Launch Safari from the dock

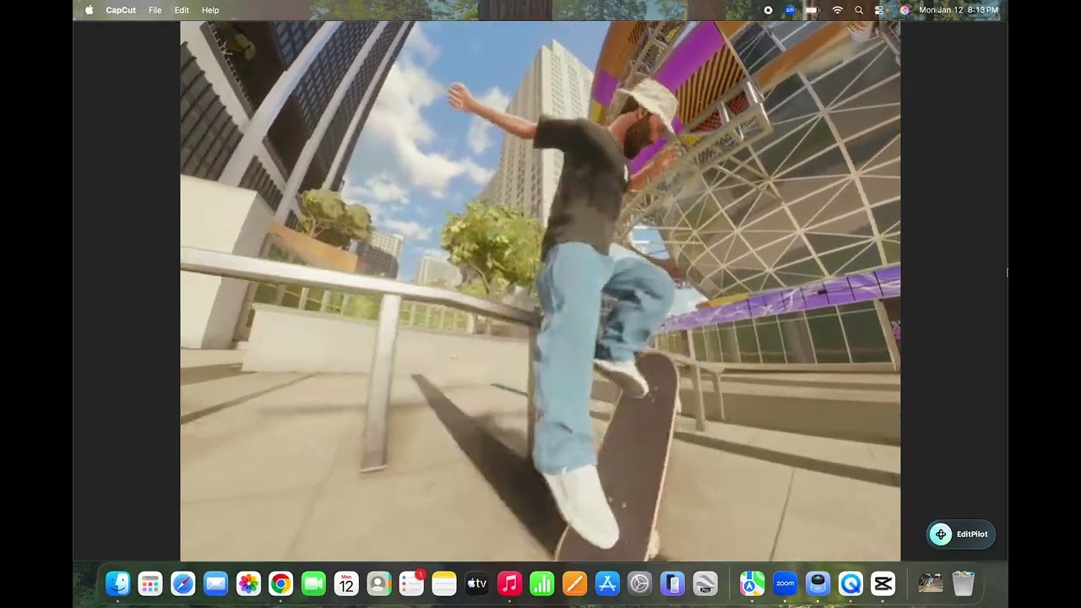click(183, 584)
